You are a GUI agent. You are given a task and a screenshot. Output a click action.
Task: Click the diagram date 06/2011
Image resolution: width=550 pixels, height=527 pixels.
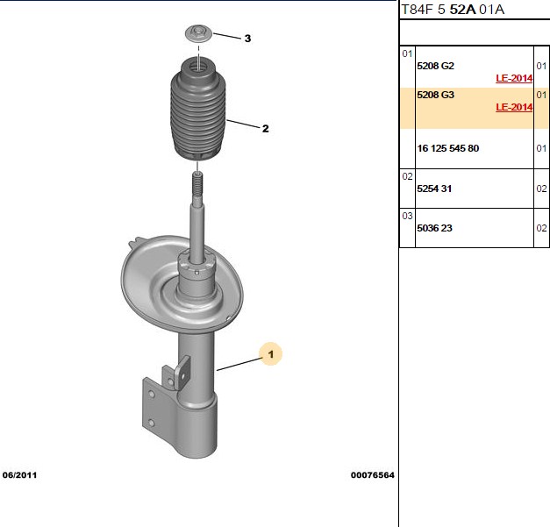pyautogui.click(x=19, y=475)
